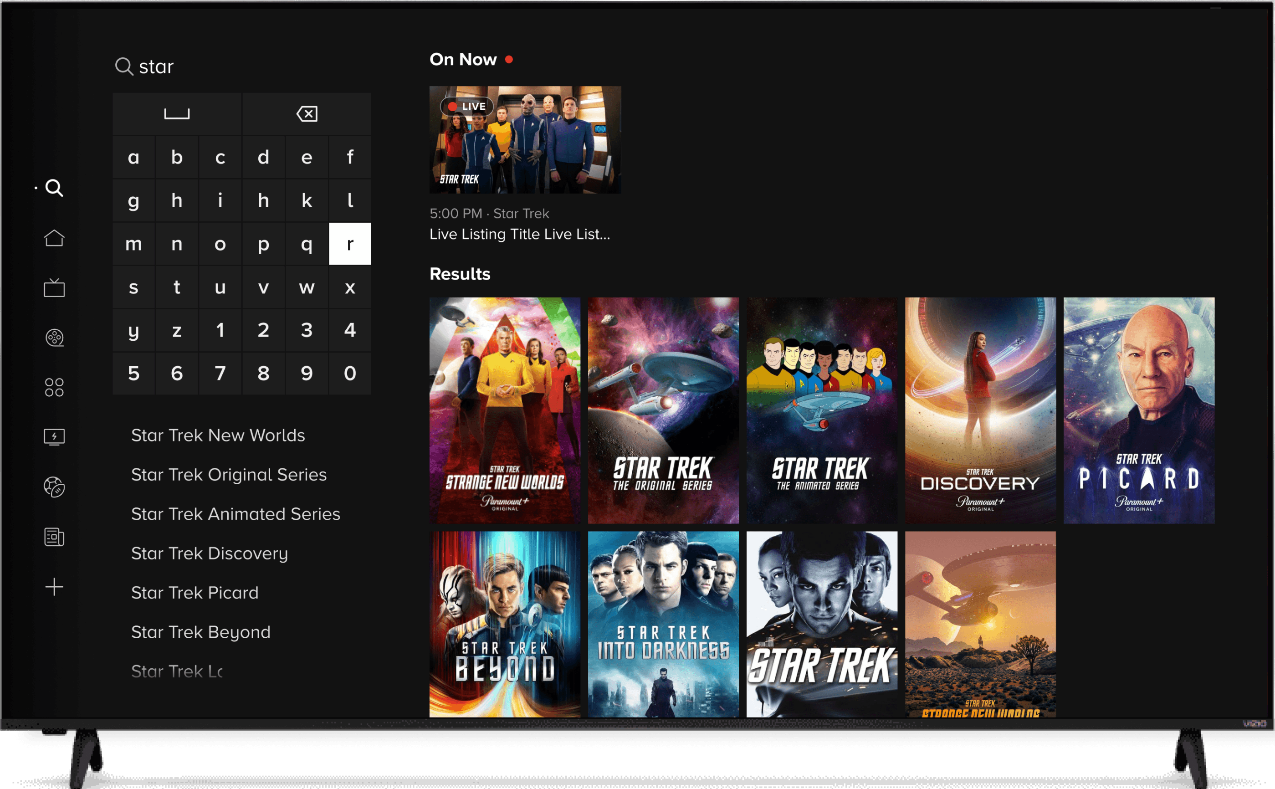Choose the 'Star Trek Animated Series' suggestion

pos(236,514)
